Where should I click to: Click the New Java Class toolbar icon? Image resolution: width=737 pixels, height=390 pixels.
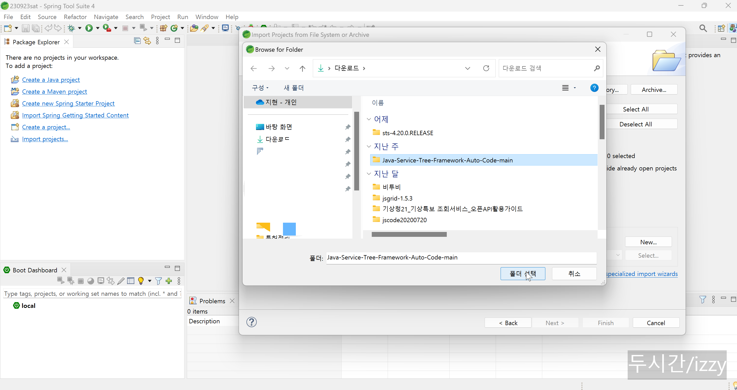pos(174,28)
